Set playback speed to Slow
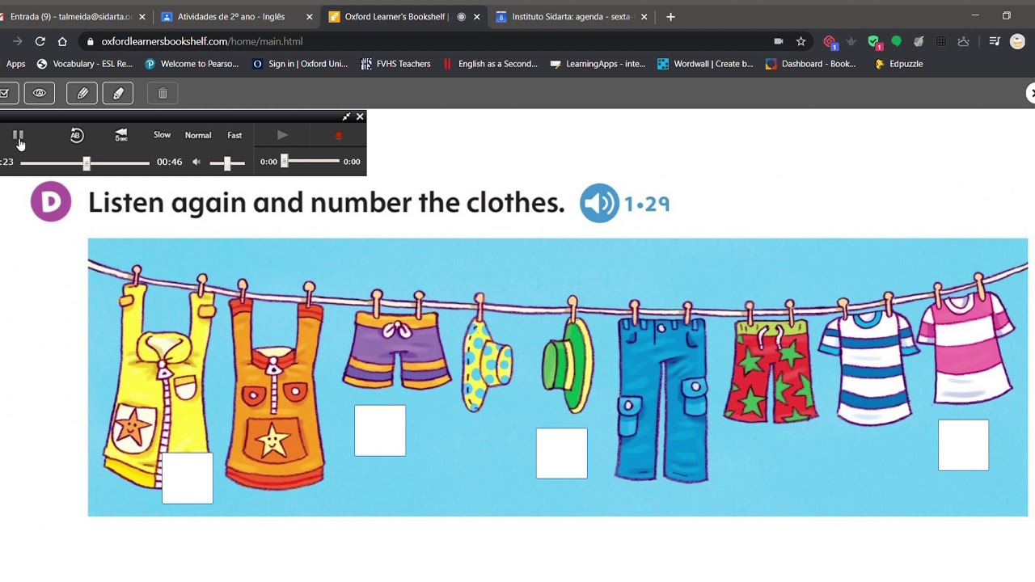The height and width of the screenshot is (582, 1035). [163, 135]
